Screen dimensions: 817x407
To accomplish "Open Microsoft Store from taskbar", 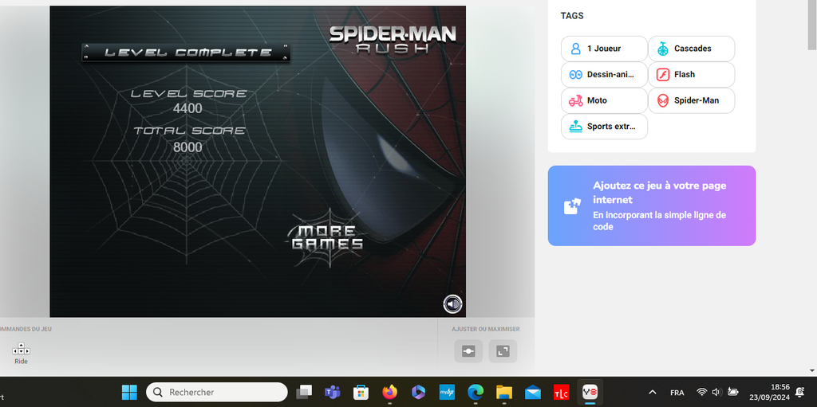I will (361, 392).
